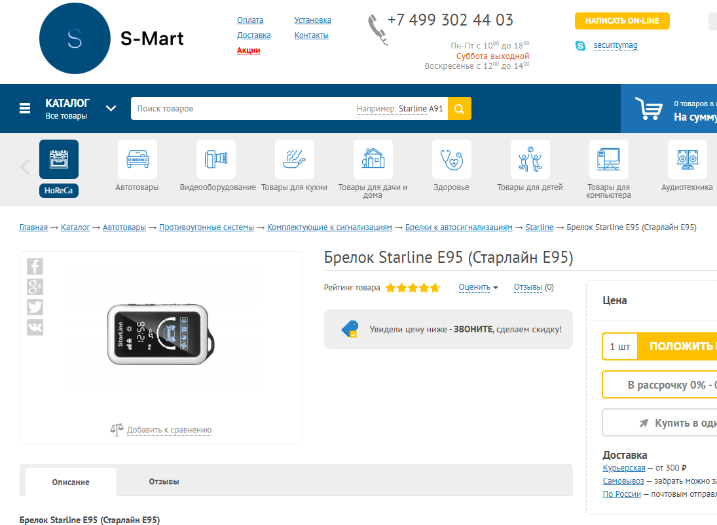Click the Facebook share icon
This screenshot has height=525, width=717.
click(35, 266)
